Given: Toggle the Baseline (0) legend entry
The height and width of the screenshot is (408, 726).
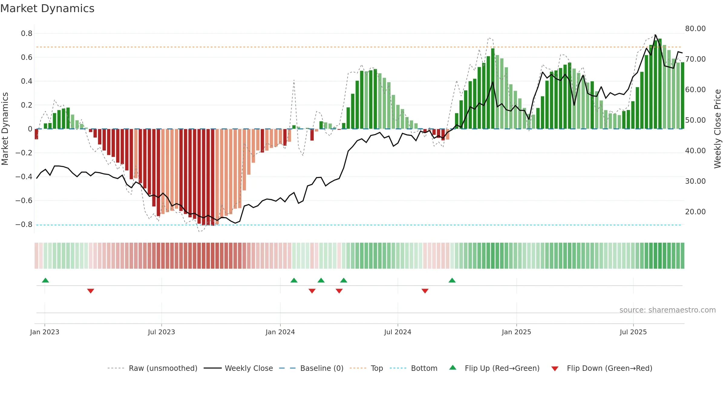Looking at the screenshot, I should [x=311, y=368].
